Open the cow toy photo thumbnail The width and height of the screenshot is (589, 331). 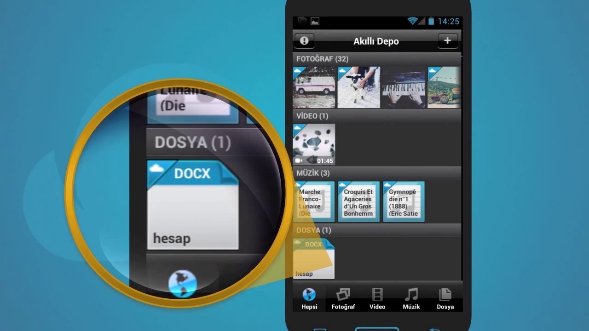click(359, 87)
